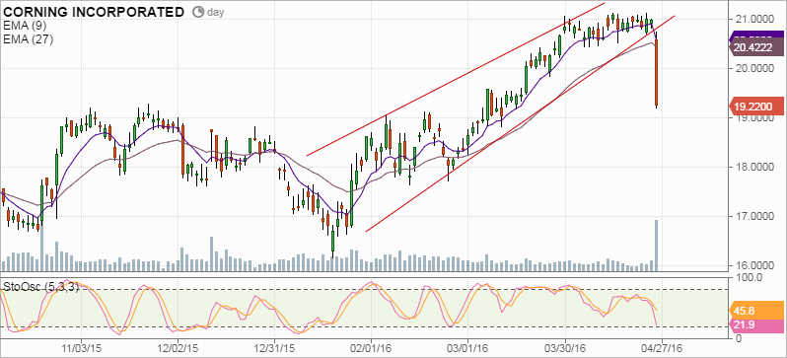
Task: Click the 12/02/15 date label
Action: (x=178, y=348)
